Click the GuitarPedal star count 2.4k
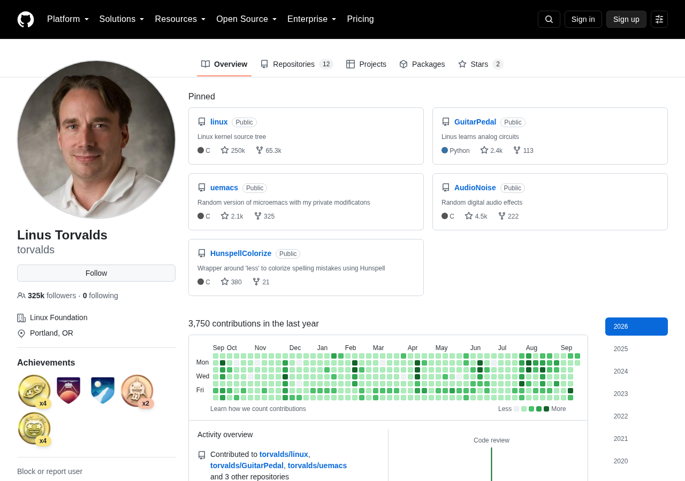 point(491,151)
